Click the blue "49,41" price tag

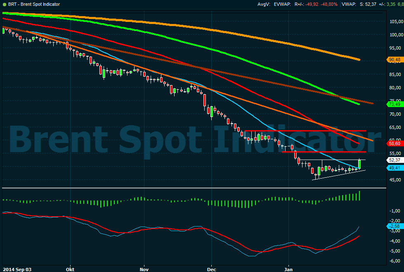(x=395, y=168)
